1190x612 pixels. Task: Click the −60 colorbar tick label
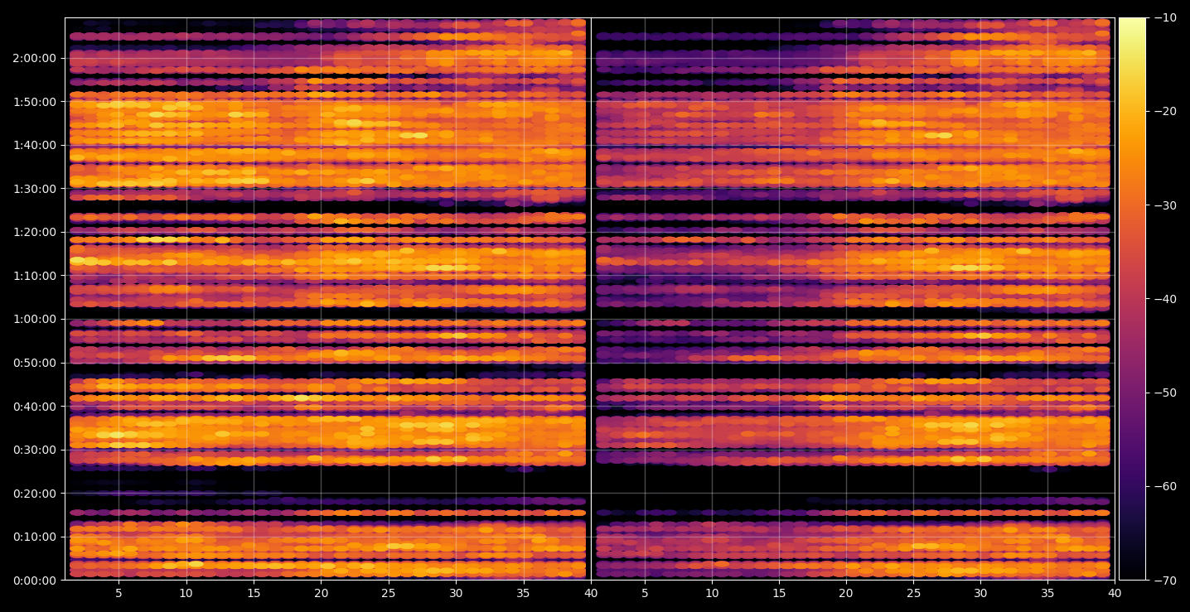click(x=1165, y=486)
